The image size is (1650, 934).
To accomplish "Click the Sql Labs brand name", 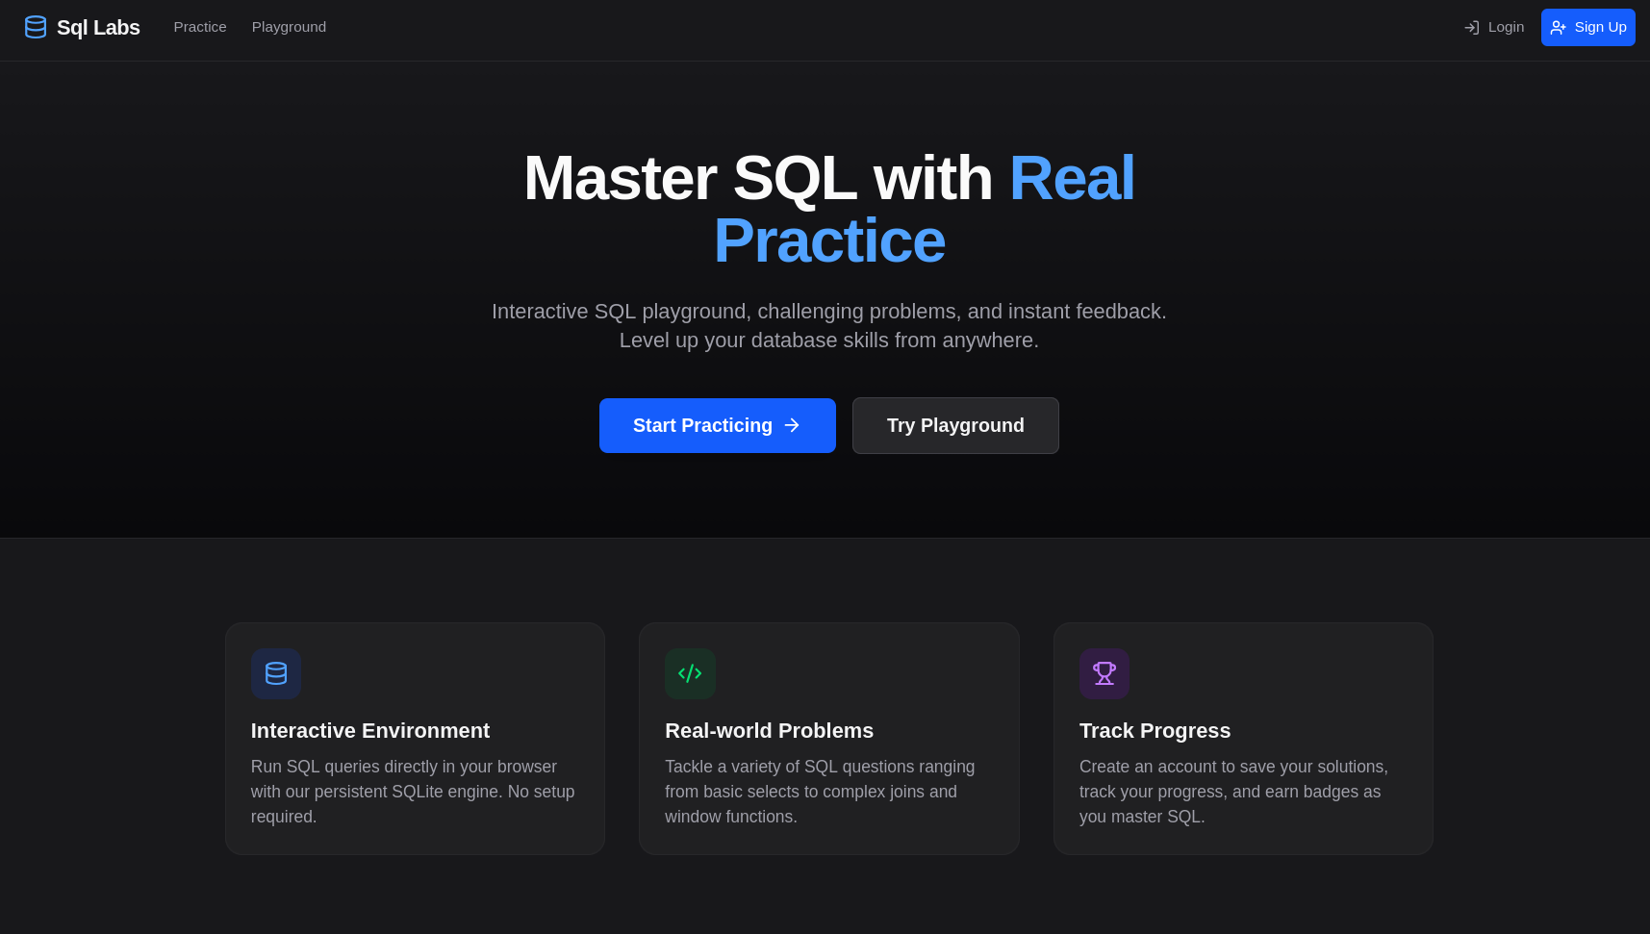I will tap(97, 27).
